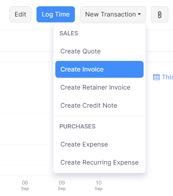Click the calendar date range icon
This screenshot has height=196, width=173.
click(x=156, y=77)
